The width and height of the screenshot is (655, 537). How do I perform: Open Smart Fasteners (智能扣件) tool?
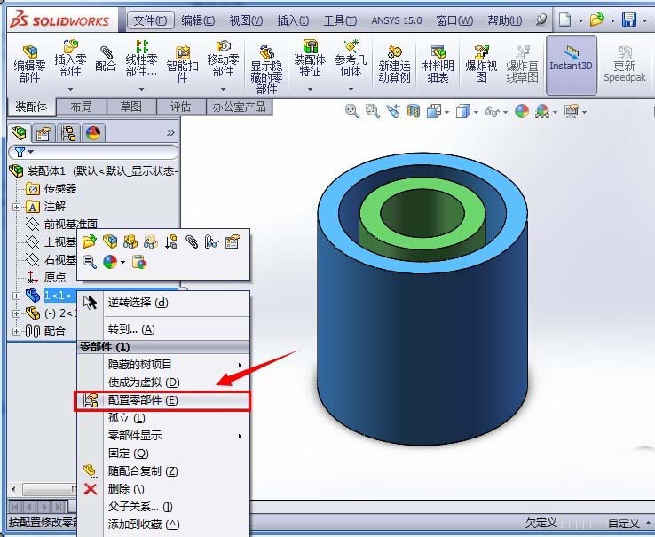pos(182,64)
